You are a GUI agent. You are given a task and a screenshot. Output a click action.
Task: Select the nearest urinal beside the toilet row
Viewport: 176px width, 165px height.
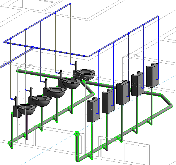pyautogui.click(x=93, y=110)
